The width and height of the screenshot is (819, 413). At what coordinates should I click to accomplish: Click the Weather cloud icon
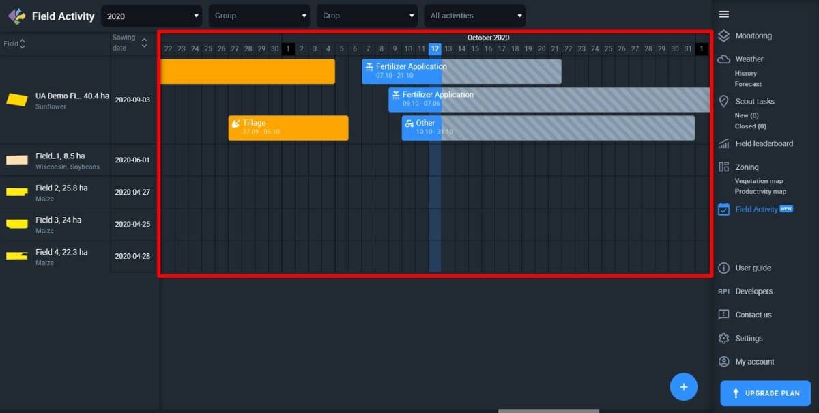click(723, 59)
